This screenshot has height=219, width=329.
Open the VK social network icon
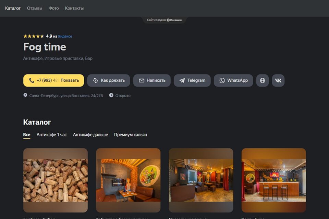point(278,80)
